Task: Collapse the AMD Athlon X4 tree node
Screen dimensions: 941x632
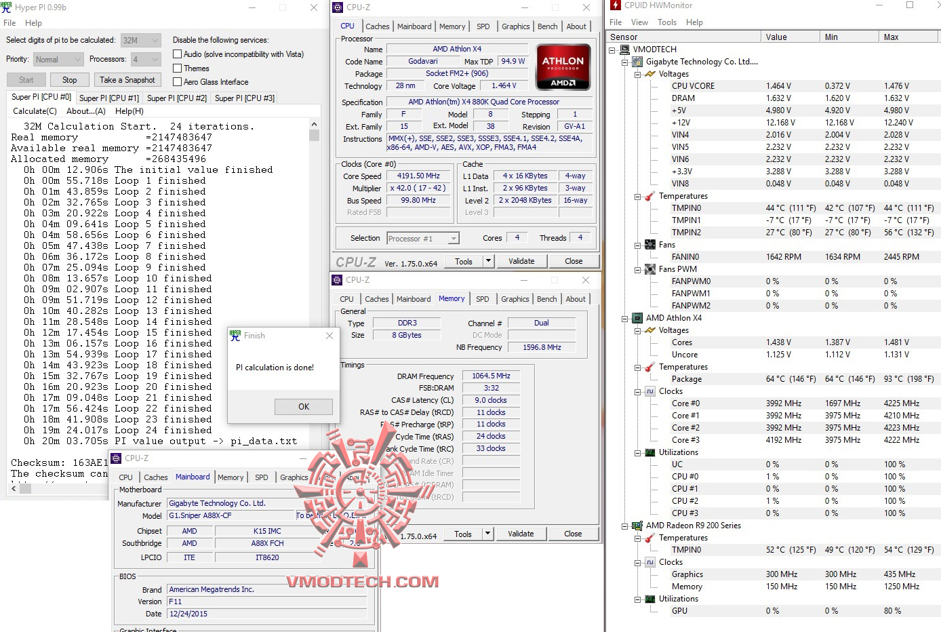Action: pyautogui.click(x=625, y=318)
